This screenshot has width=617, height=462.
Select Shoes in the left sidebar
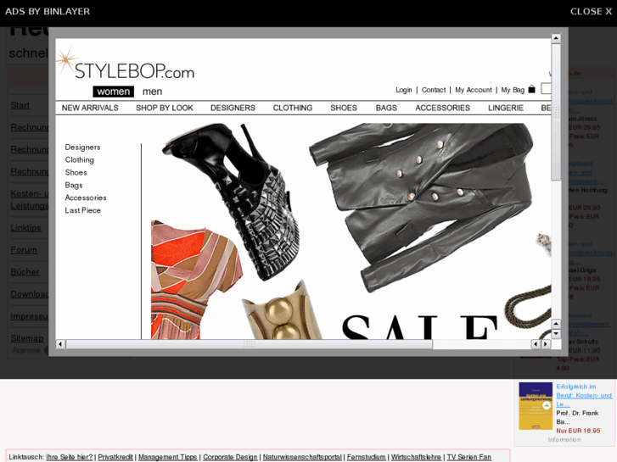(76, 172)
